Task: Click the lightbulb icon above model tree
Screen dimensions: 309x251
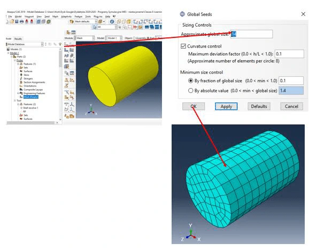Action: [x=60, y=44]
